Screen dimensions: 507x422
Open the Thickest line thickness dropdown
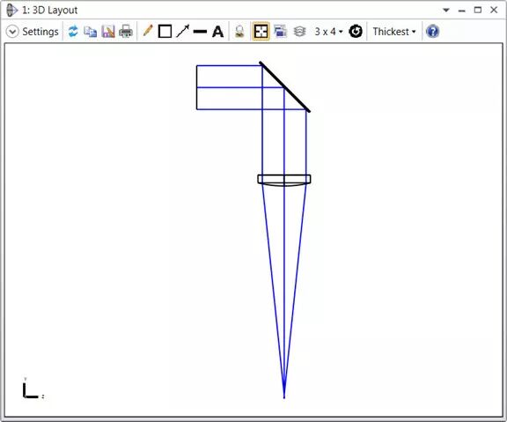[x=394, y=32]
